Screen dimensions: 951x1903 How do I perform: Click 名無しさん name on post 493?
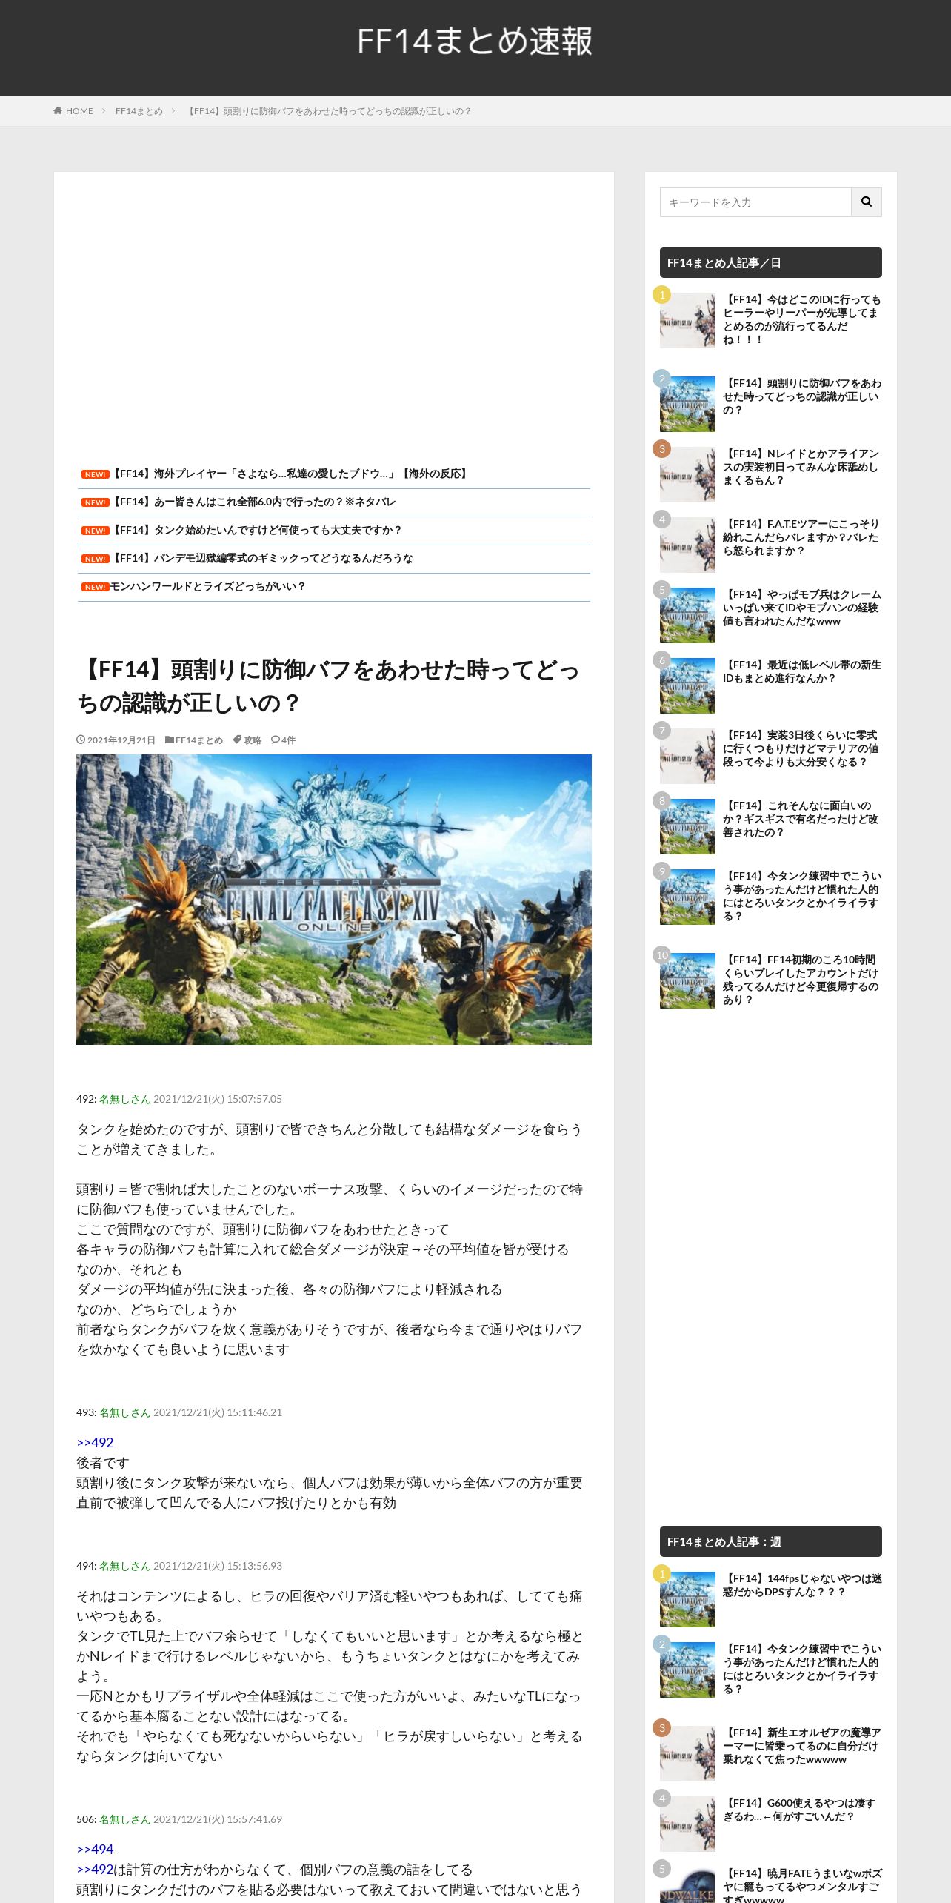124,1412
